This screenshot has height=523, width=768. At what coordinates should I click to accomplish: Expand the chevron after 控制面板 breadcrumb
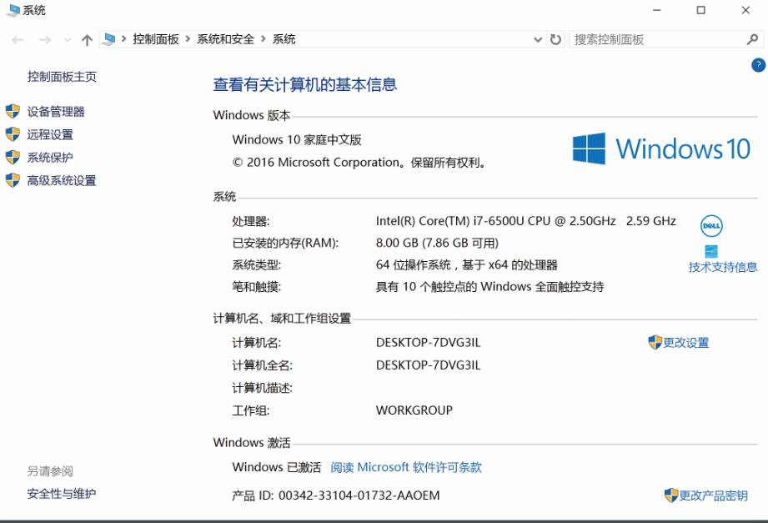[187, 38]
